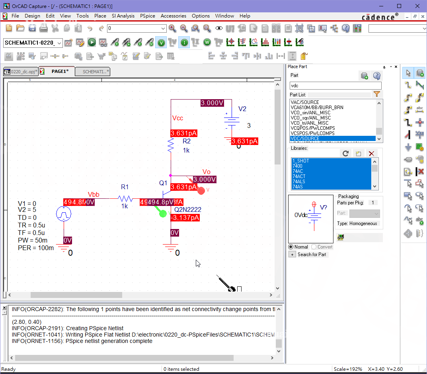Click the zoom out magnifier icon

tap(184, 28)
